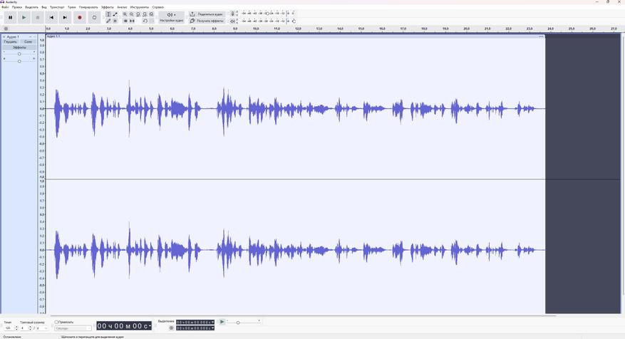Viewport: 625px width, 339px height.
Task: Open the Вид menu
Action: [x=44, y=7]
